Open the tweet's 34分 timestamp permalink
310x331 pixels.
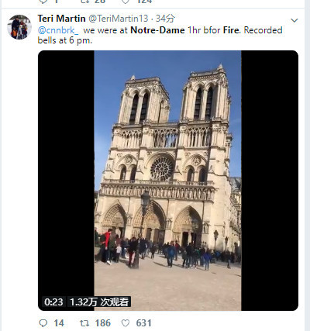coord(165,19)
